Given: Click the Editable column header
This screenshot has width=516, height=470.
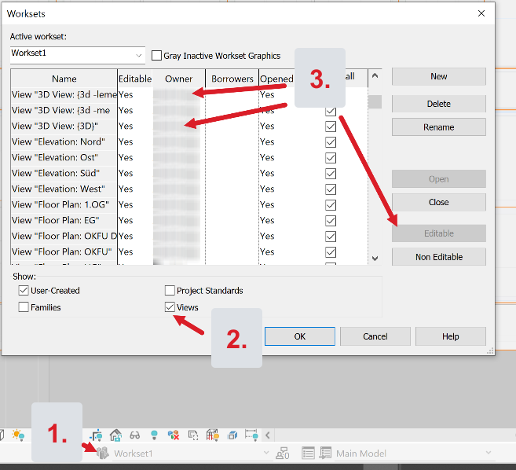Looking at the screenshot, I should point(135,79).
